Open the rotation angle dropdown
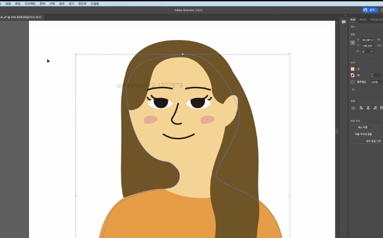The image size is (383, 238). (x=371, y=52)
